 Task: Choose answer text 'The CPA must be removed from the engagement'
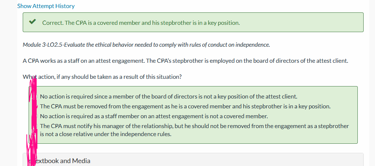(x=185, y=107)
